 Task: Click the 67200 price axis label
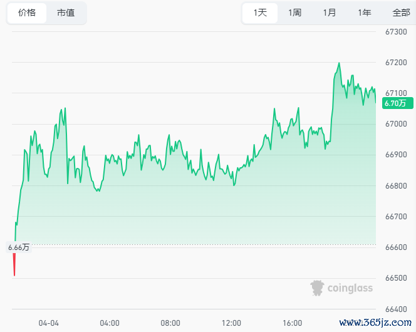(396, 63)
